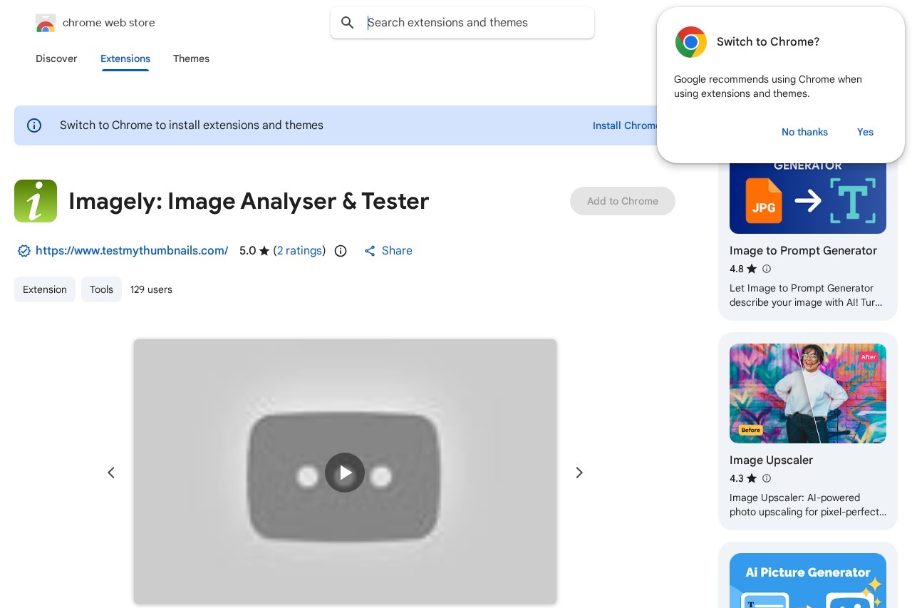This screenshot has width=912, height=608.
Task: Click the Imagely extension icon
Action: [x=36, y=201]
